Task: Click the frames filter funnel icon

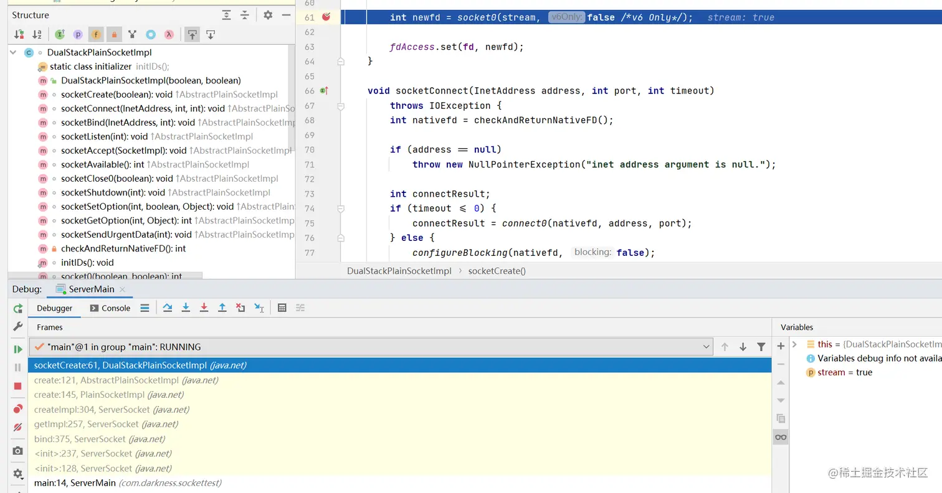Action: click(761, 347)
